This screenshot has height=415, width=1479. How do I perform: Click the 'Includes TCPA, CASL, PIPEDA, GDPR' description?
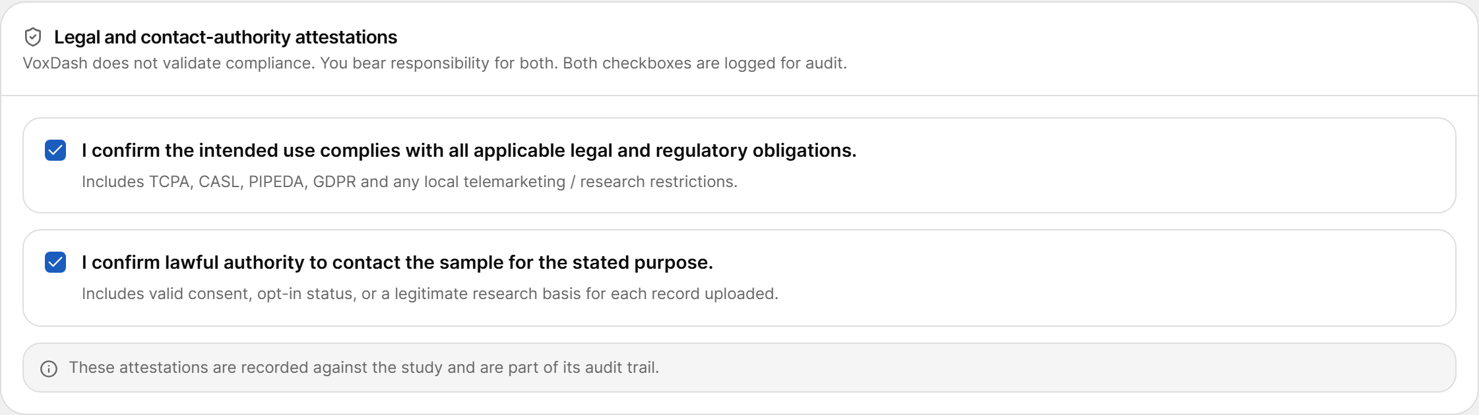(410, 182)
